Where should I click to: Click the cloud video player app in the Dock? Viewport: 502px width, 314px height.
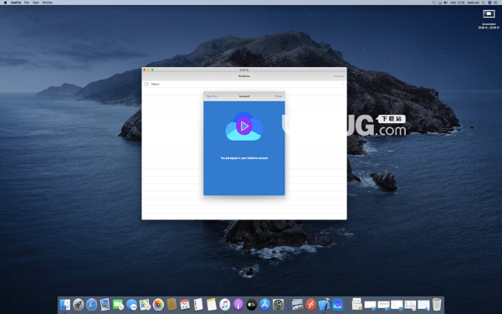(x=337, y=305)
